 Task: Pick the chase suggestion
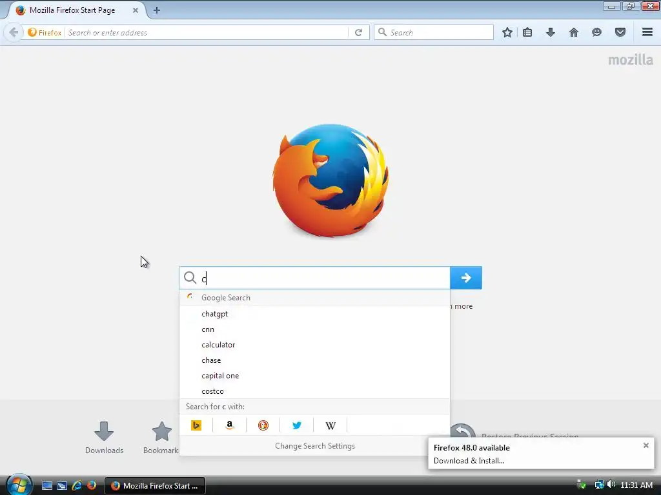[x=314, y=360]
